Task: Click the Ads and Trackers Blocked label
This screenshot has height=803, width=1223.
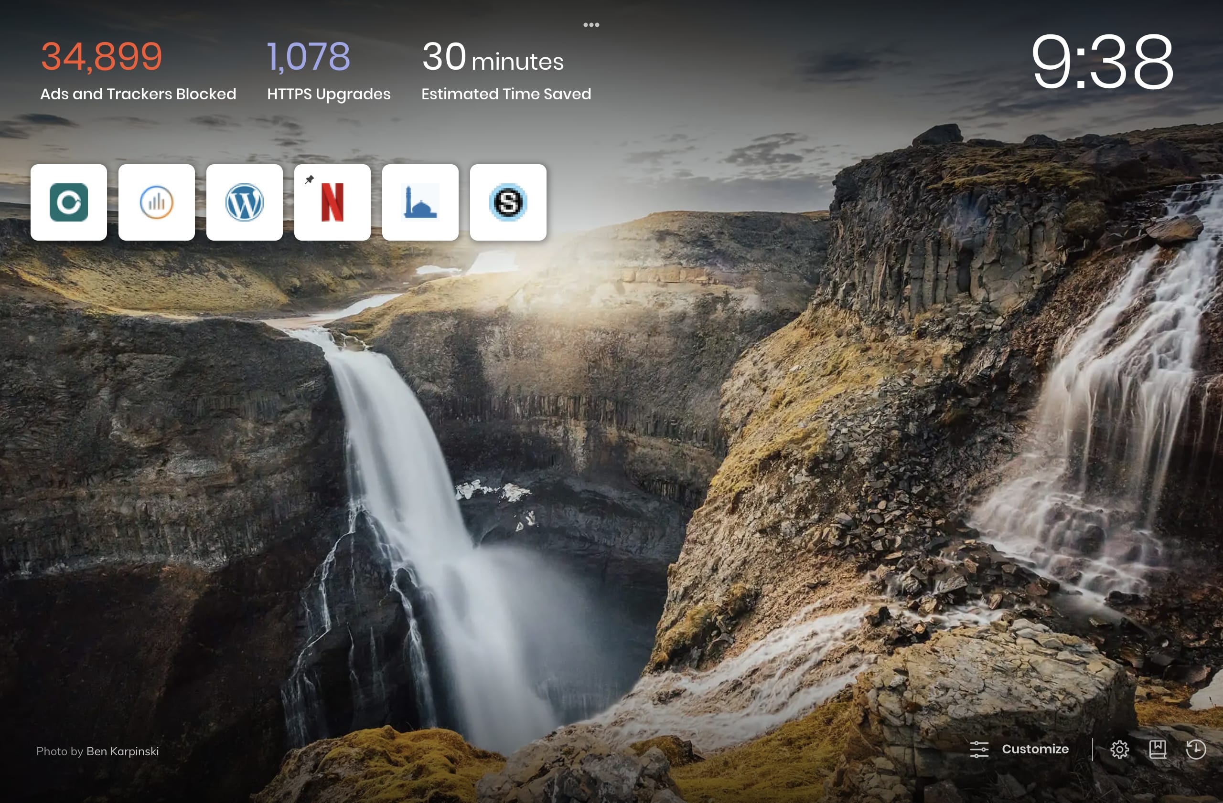Action: [x=138, y=94]
